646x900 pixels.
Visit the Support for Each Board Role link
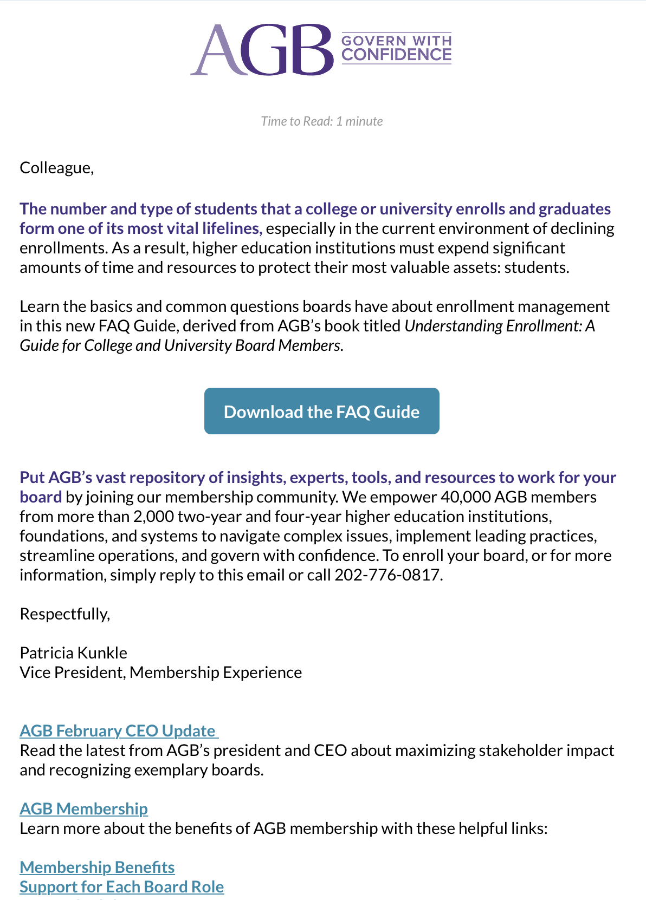122,886
